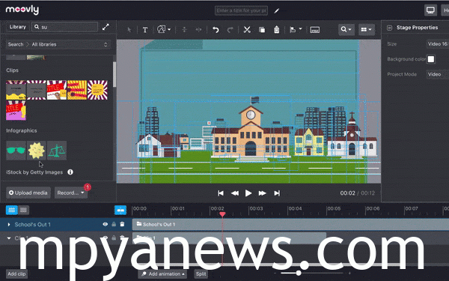Click the Background color white swatch

(x=431, y=59)
